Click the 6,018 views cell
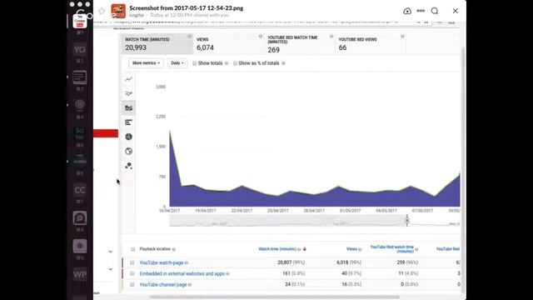Screen dimensions: 533x300 (349, 262)
